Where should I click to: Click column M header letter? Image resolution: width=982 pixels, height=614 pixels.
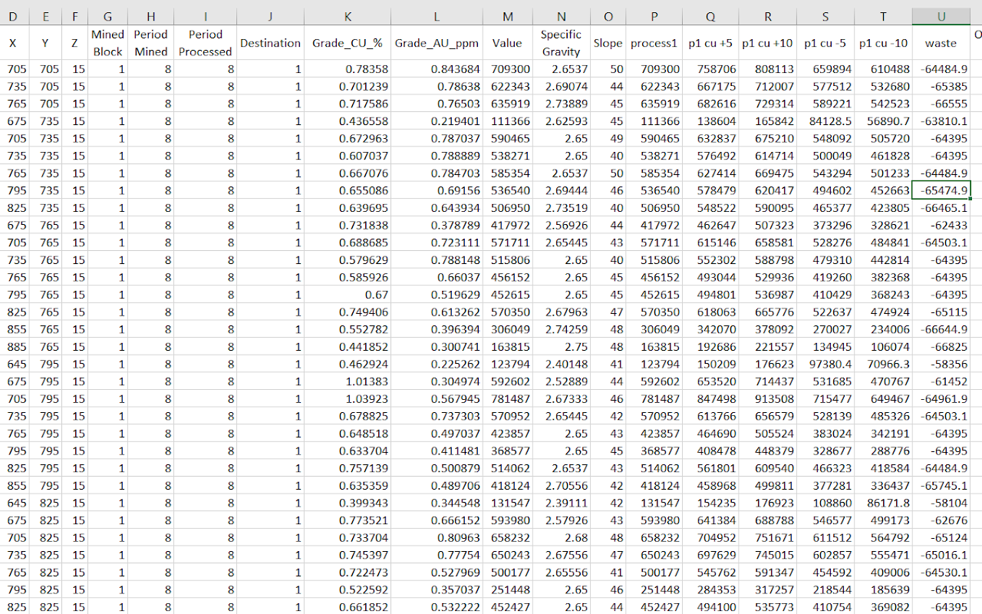pos(507,17)
